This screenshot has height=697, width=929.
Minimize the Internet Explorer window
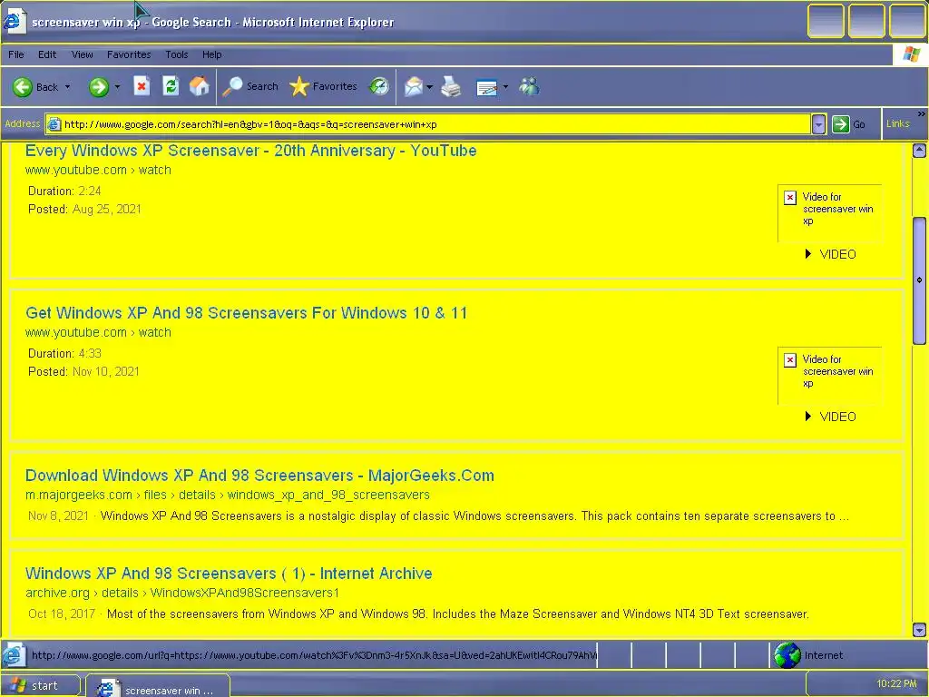pos(826,22)
